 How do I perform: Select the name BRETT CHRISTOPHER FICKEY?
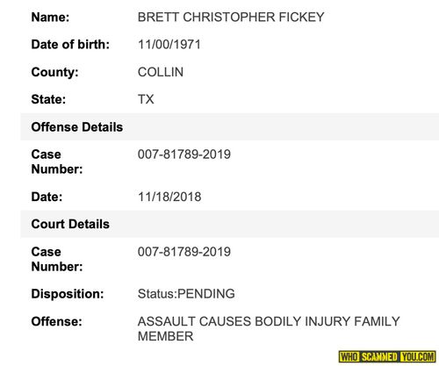pyautogui.click(x=231, y=17)
